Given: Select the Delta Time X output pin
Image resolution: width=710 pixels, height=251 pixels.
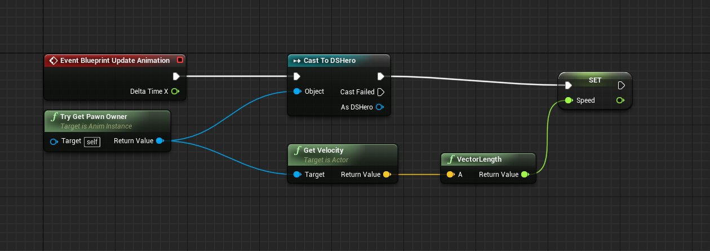Looking at the screenshot, I should 175,91.
